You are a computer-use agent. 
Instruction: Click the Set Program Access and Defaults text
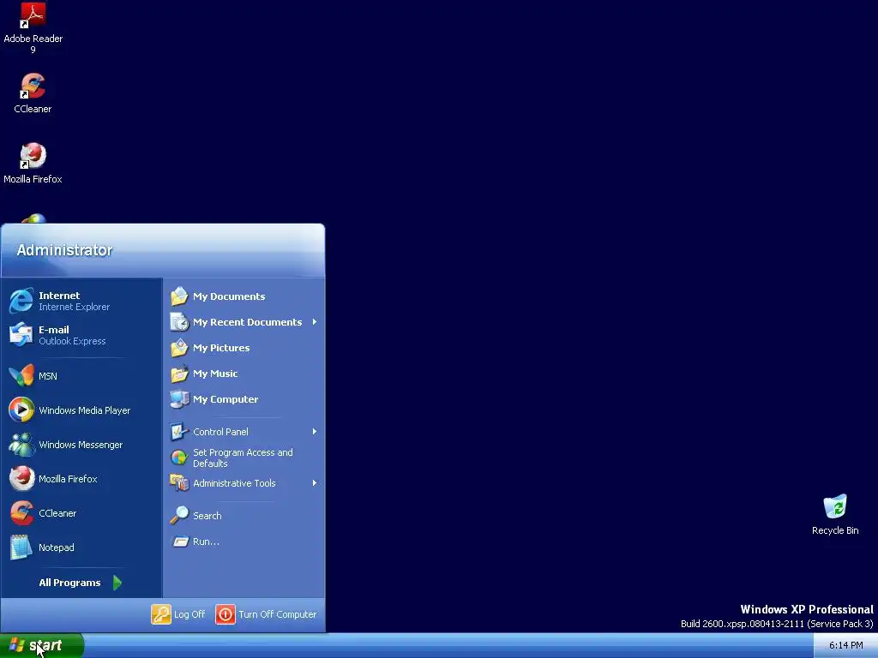click(x=243, y=458)
